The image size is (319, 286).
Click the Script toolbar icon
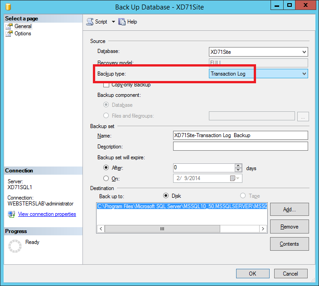[90, 22]
